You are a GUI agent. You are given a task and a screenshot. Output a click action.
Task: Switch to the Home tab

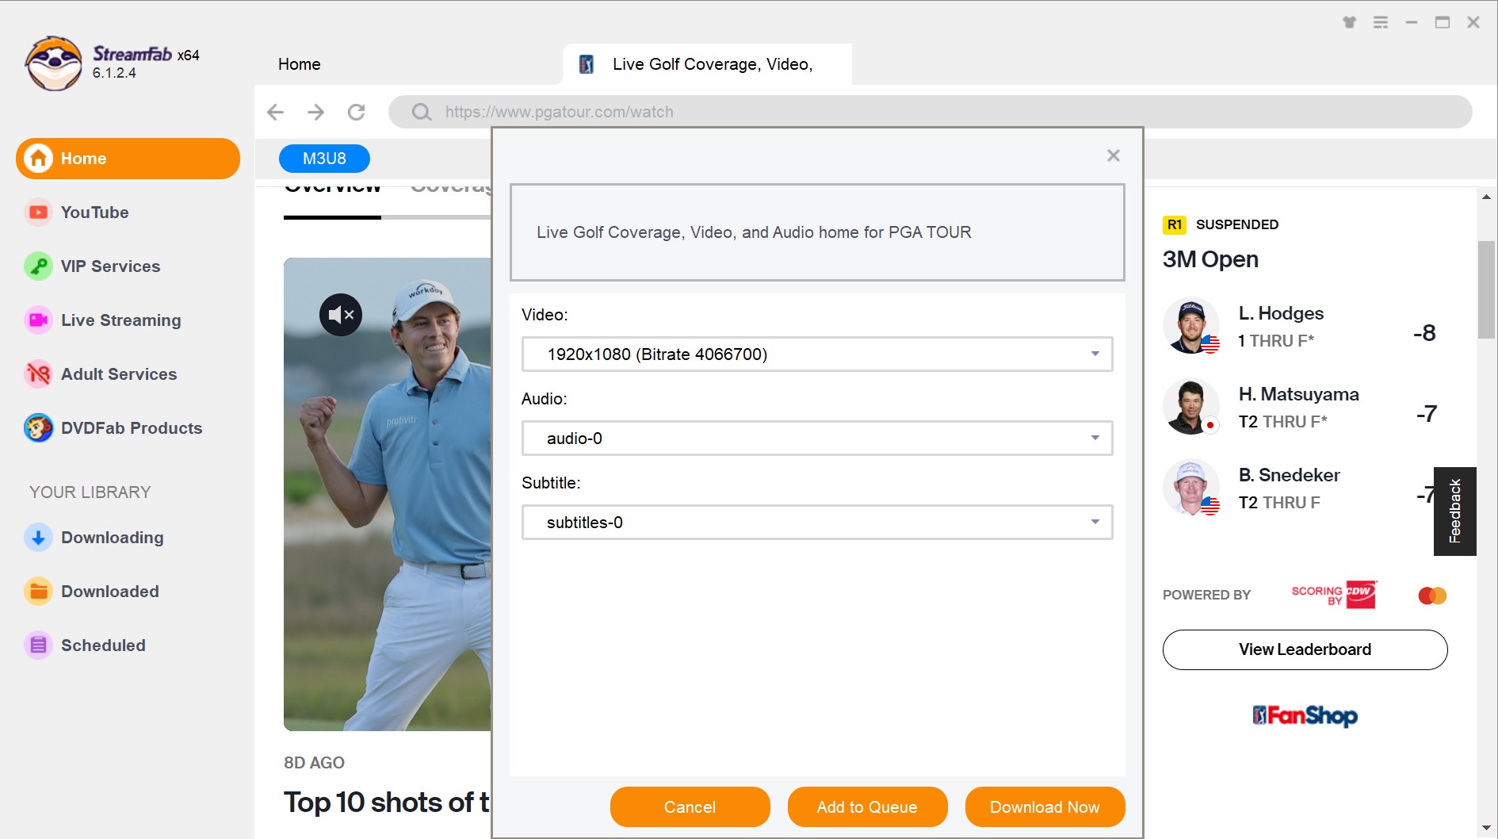click(300, 64)
